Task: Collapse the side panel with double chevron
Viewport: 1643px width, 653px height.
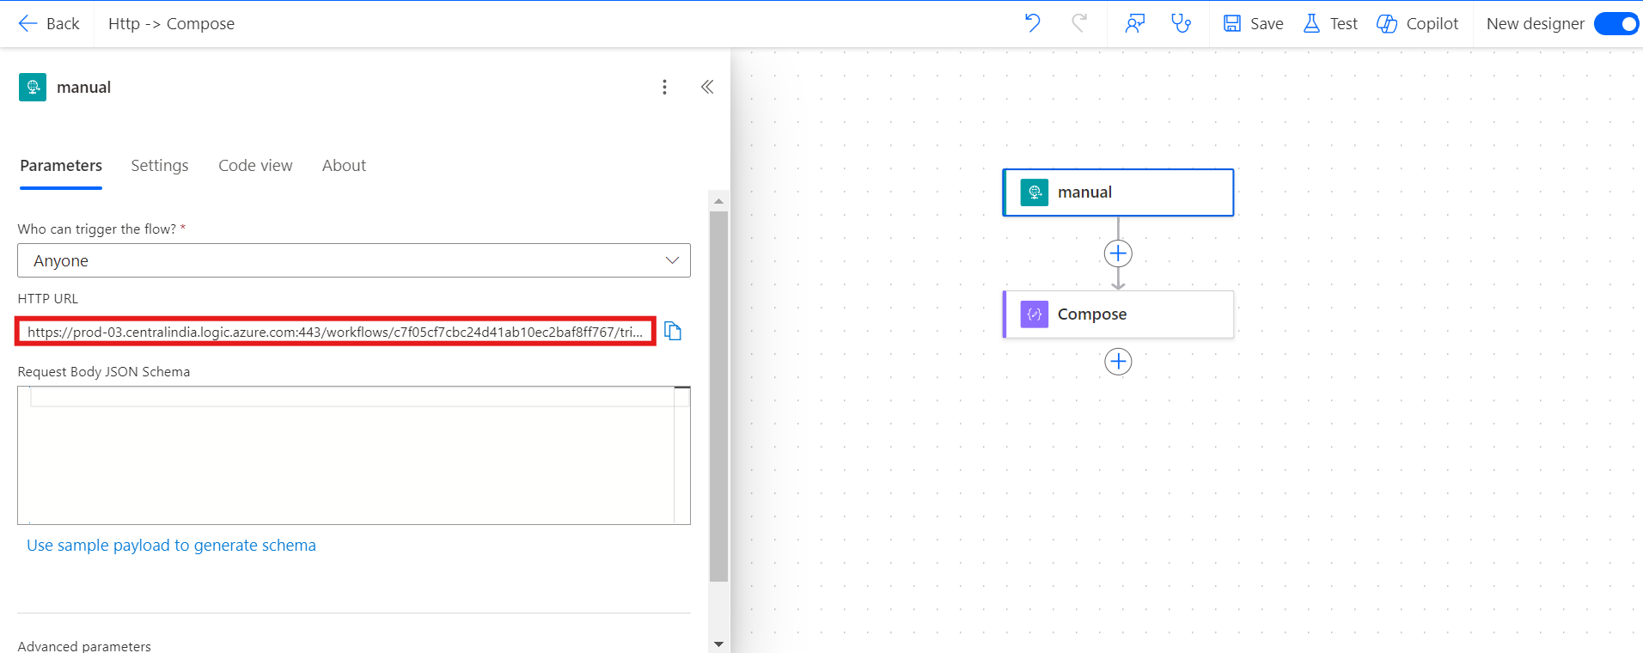Action: [707, 87]
